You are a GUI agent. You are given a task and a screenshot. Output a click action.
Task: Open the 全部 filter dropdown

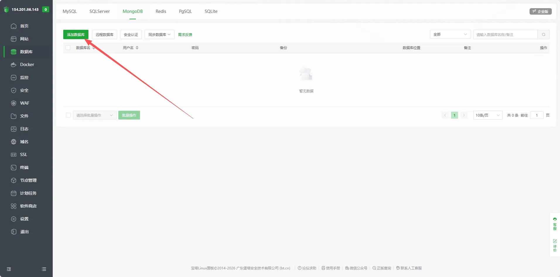(x=450, y=34)
